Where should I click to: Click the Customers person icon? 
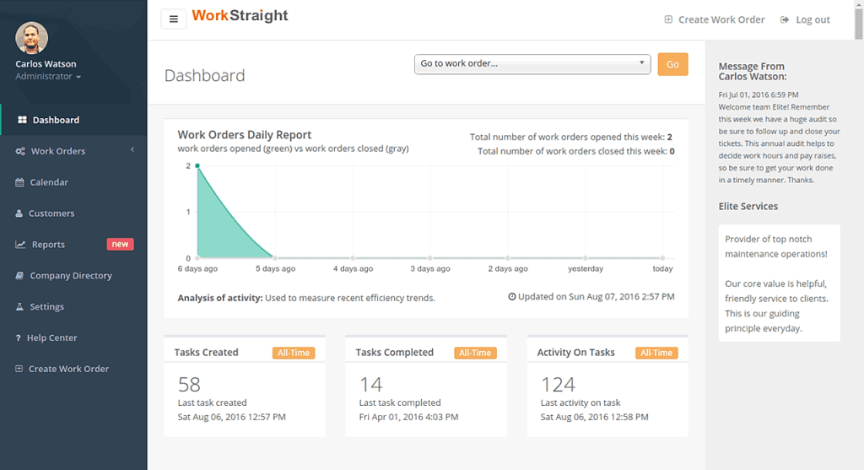point(19,213)
